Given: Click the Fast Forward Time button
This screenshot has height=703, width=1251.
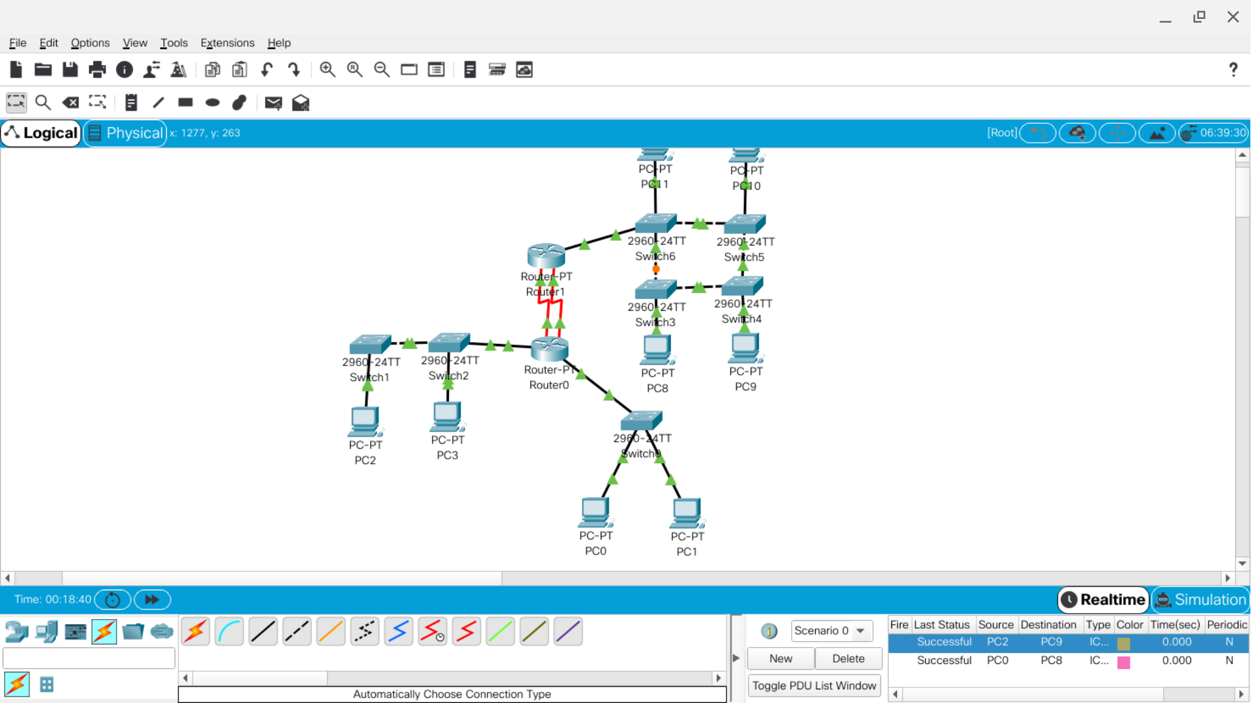Looking at the screenshot, I should [152, 599].
